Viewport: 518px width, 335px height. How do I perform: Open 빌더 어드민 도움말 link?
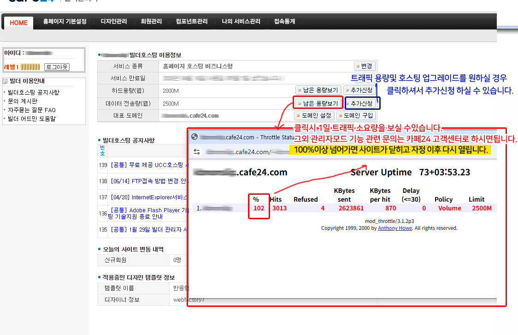(x=32, y=119)
